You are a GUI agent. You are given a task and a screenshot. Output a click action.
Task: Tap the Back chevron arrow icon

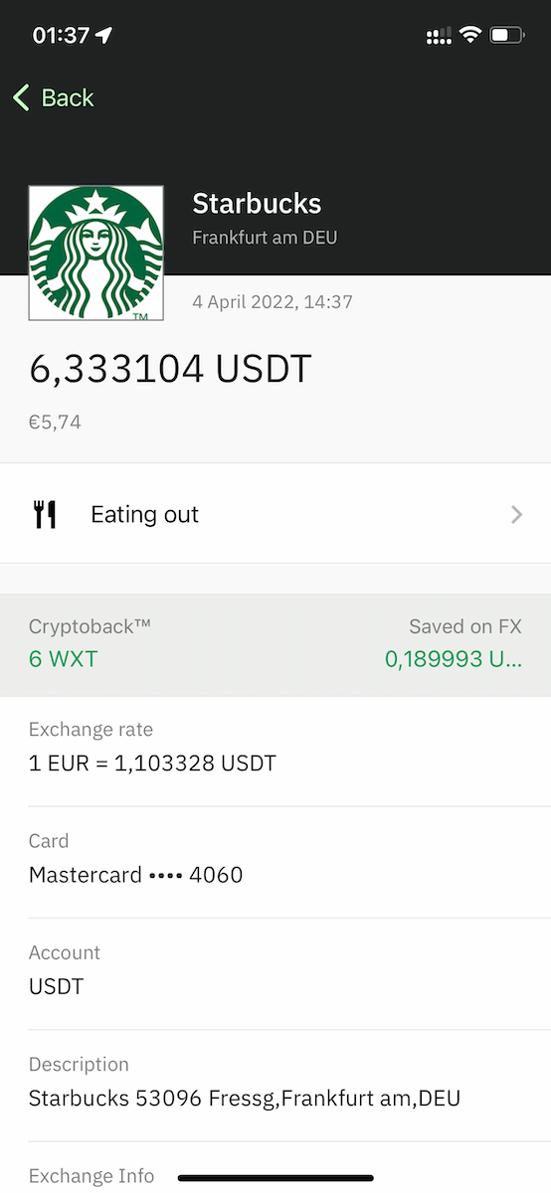tap(21, 97)
